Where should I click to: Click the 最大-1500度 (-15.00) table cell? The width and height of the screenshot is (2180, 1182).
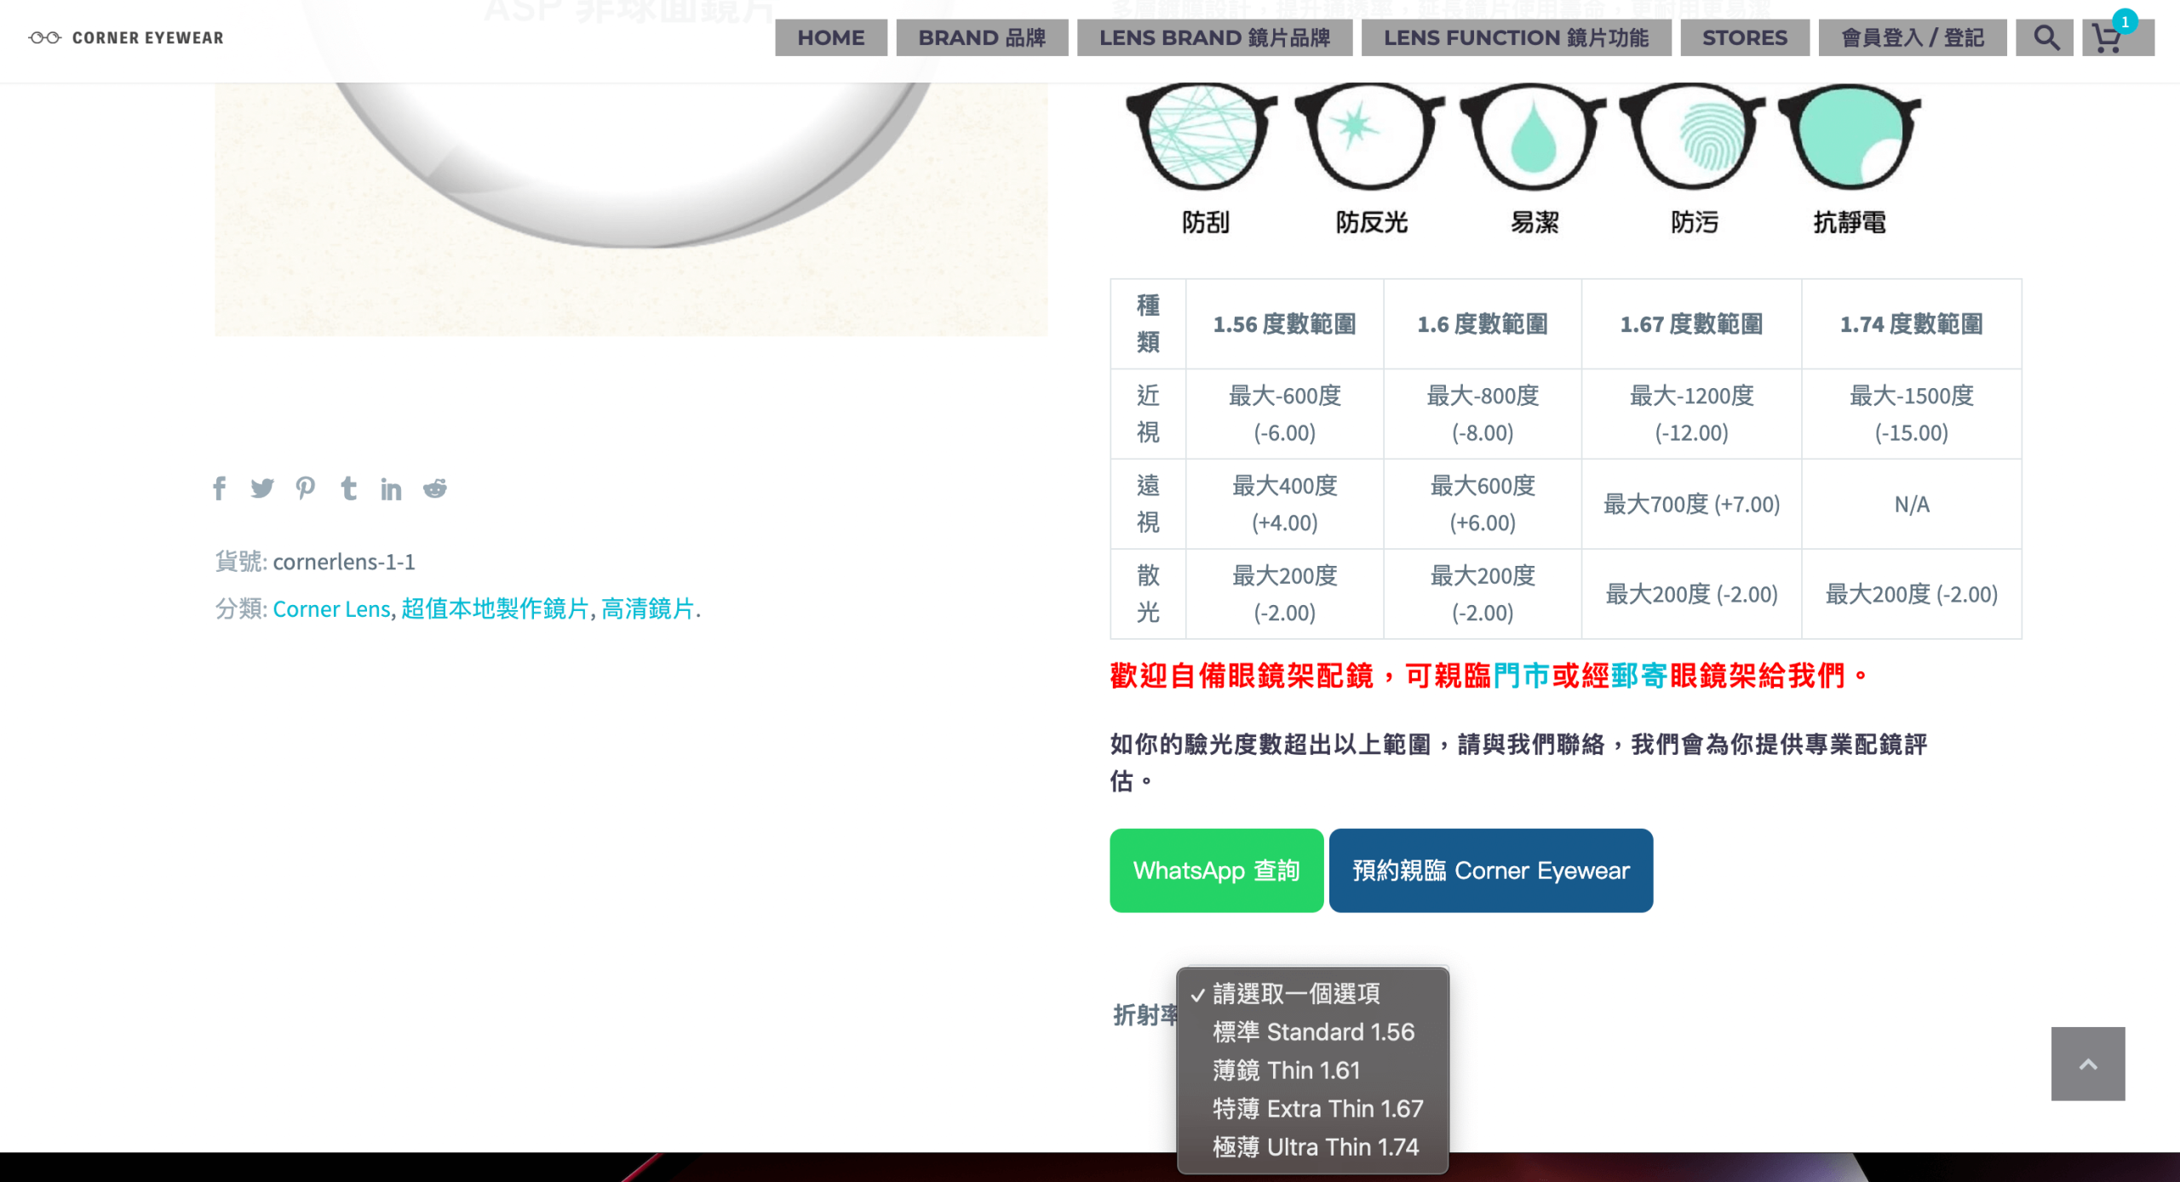[x=1912, y=414]
